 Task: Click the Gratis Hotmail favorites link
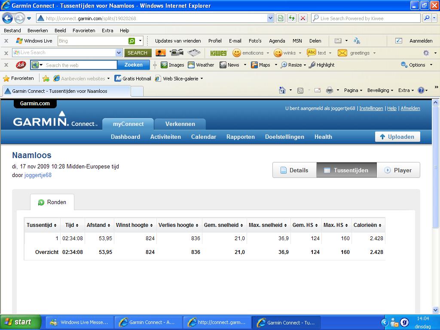click(133, 79)
